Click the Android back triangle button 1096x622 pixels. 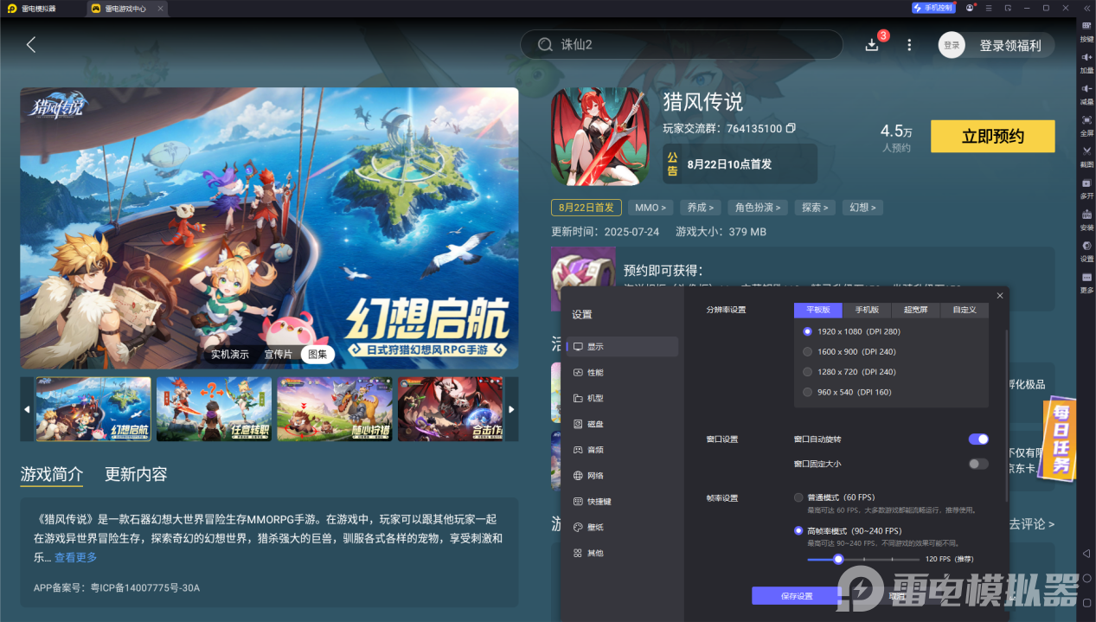pos(1086,553)
